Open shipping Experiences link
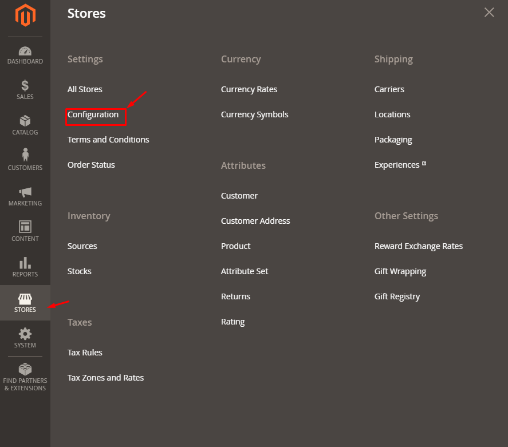 [x=397, y=165]
